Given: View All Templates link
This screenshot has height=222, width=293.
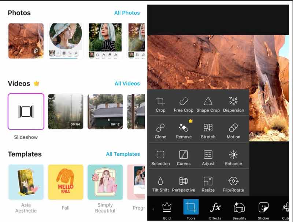Looking at the screenshot, I should (123, 154).
